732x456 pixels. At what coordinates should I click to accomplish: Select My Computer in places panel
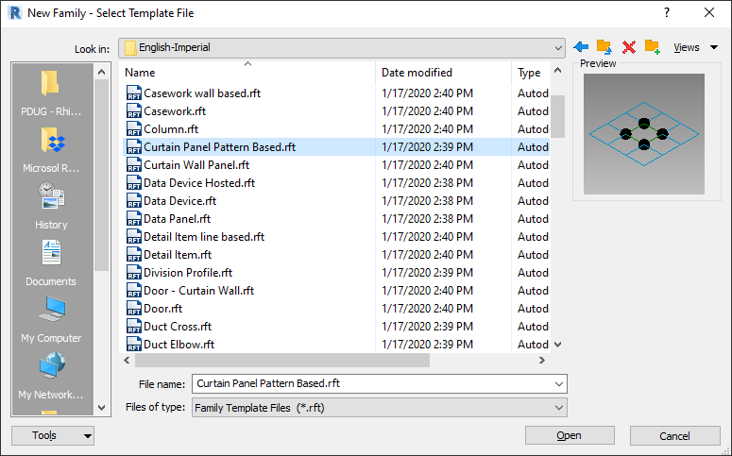51,319
